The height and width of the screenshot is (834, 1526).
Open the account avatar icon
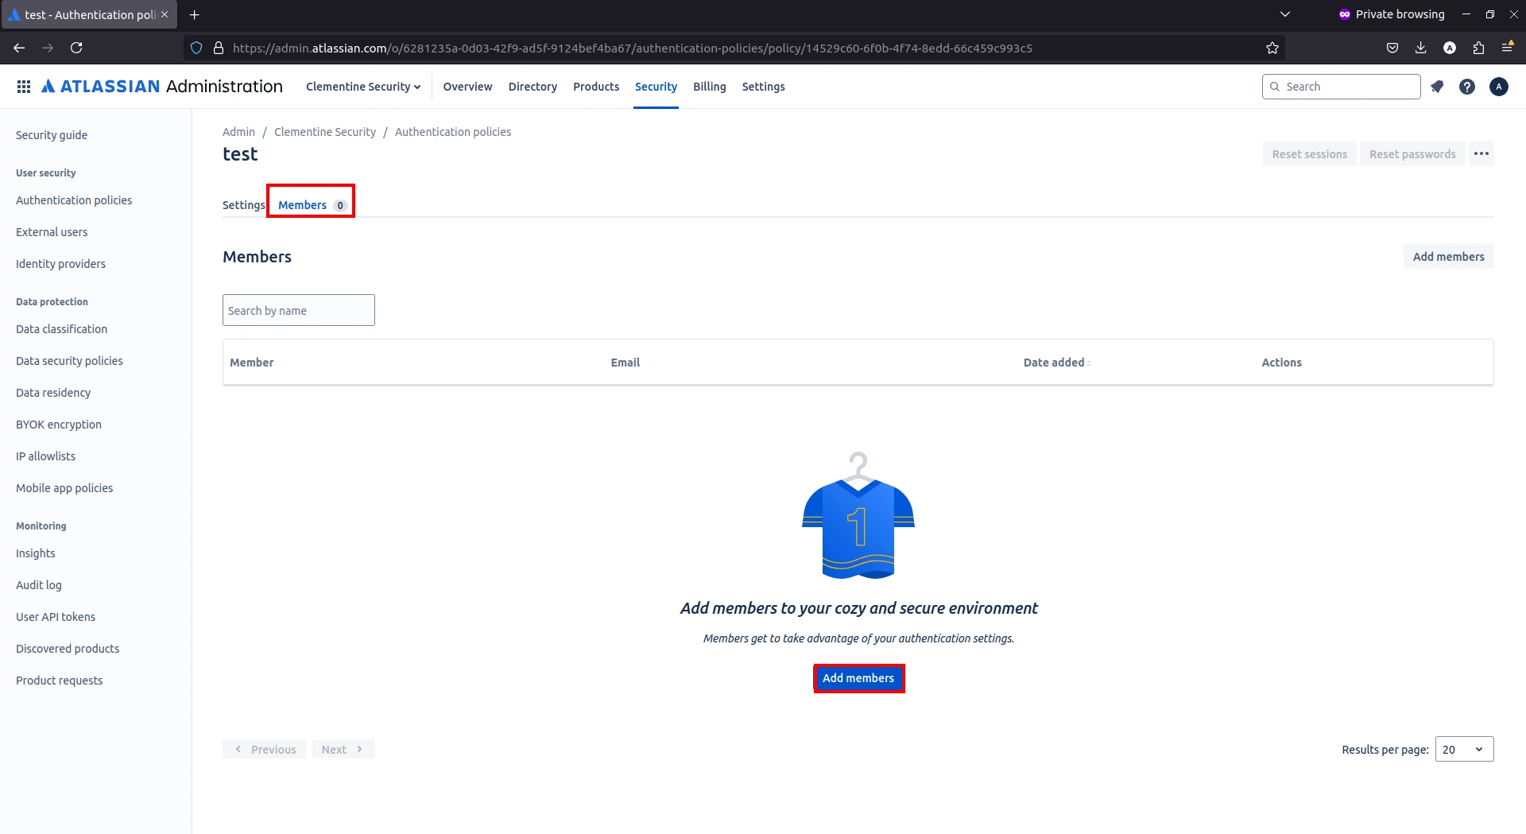pos(1499,86)
